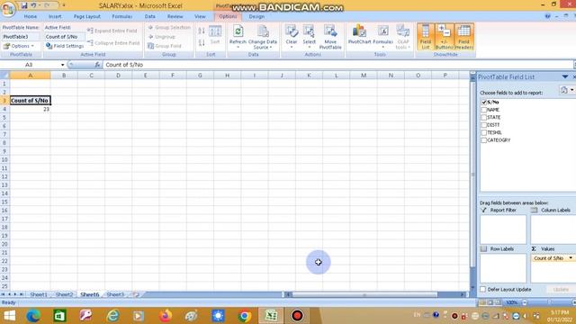Open Chrome from taskbar

[244, 316]
